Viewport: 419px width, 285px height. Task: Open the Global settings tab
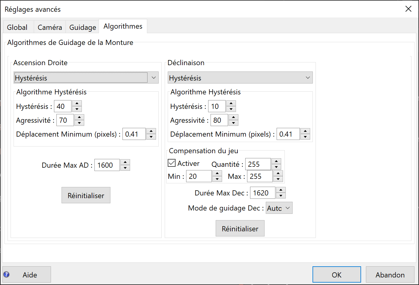17,27
